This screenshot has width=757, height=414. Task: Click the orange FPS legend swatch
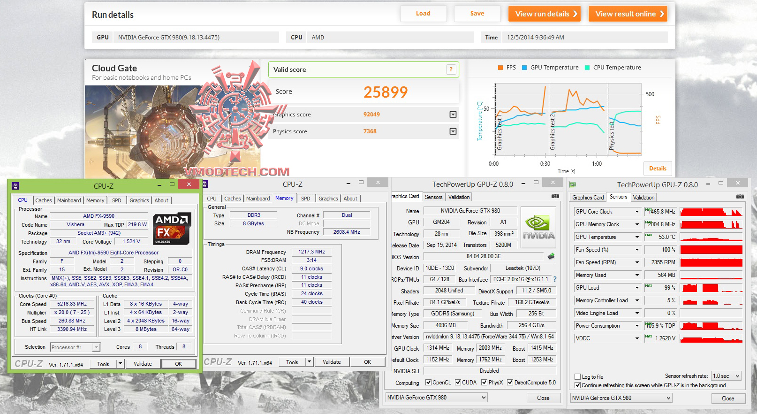click(500, 68)
